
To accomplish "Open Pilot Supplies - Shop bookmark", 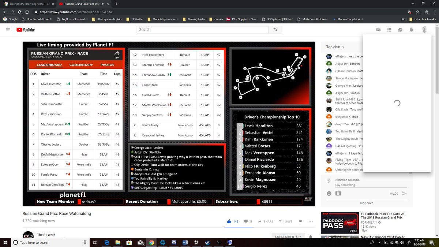I will tap(242, 19).
